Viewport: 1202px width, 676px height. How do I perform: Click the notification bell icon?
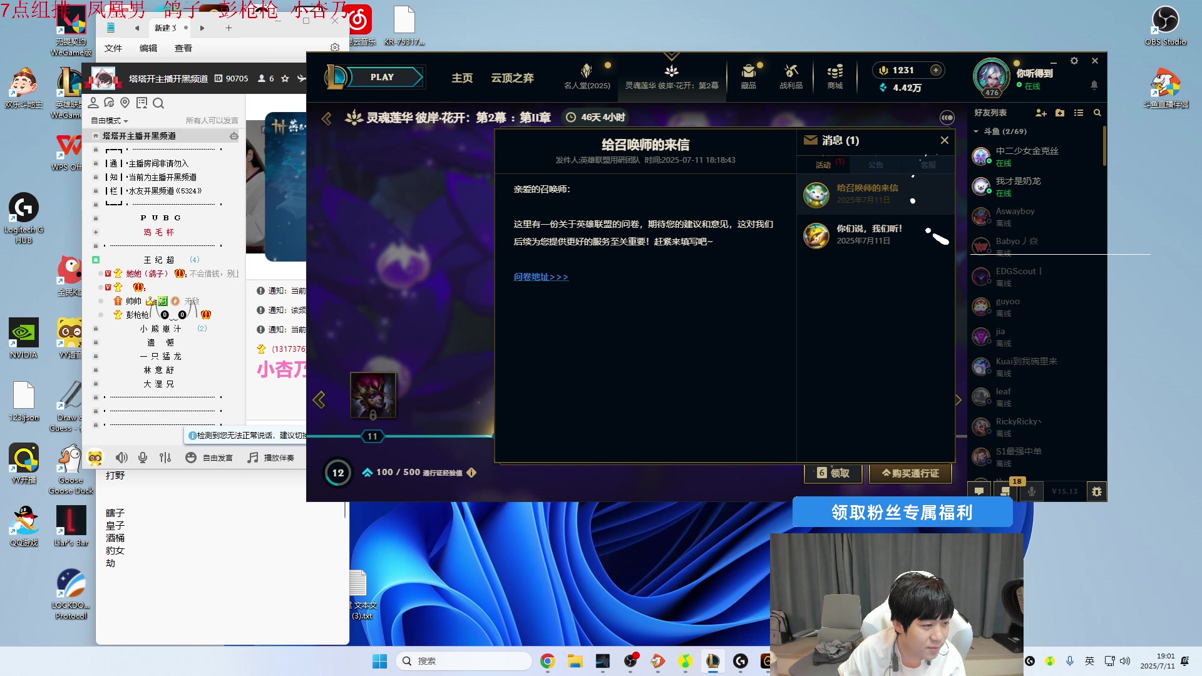pyautogui.click(x=1094, y=84)
